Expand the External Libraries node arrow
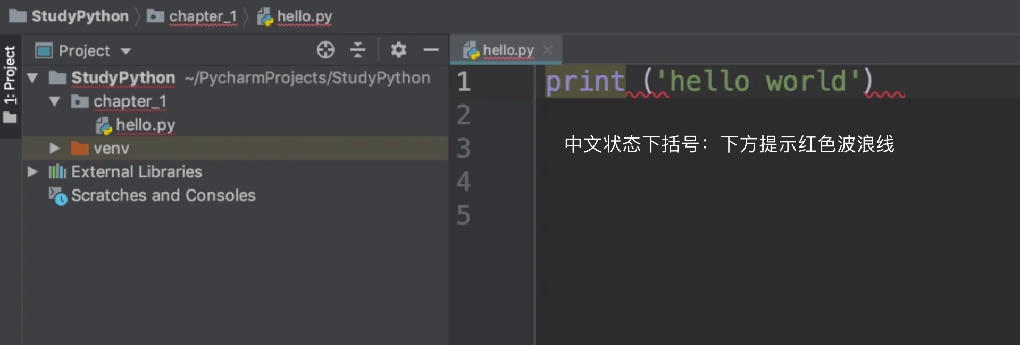This screenshot has height=345, width=1020. pos(32,172)
